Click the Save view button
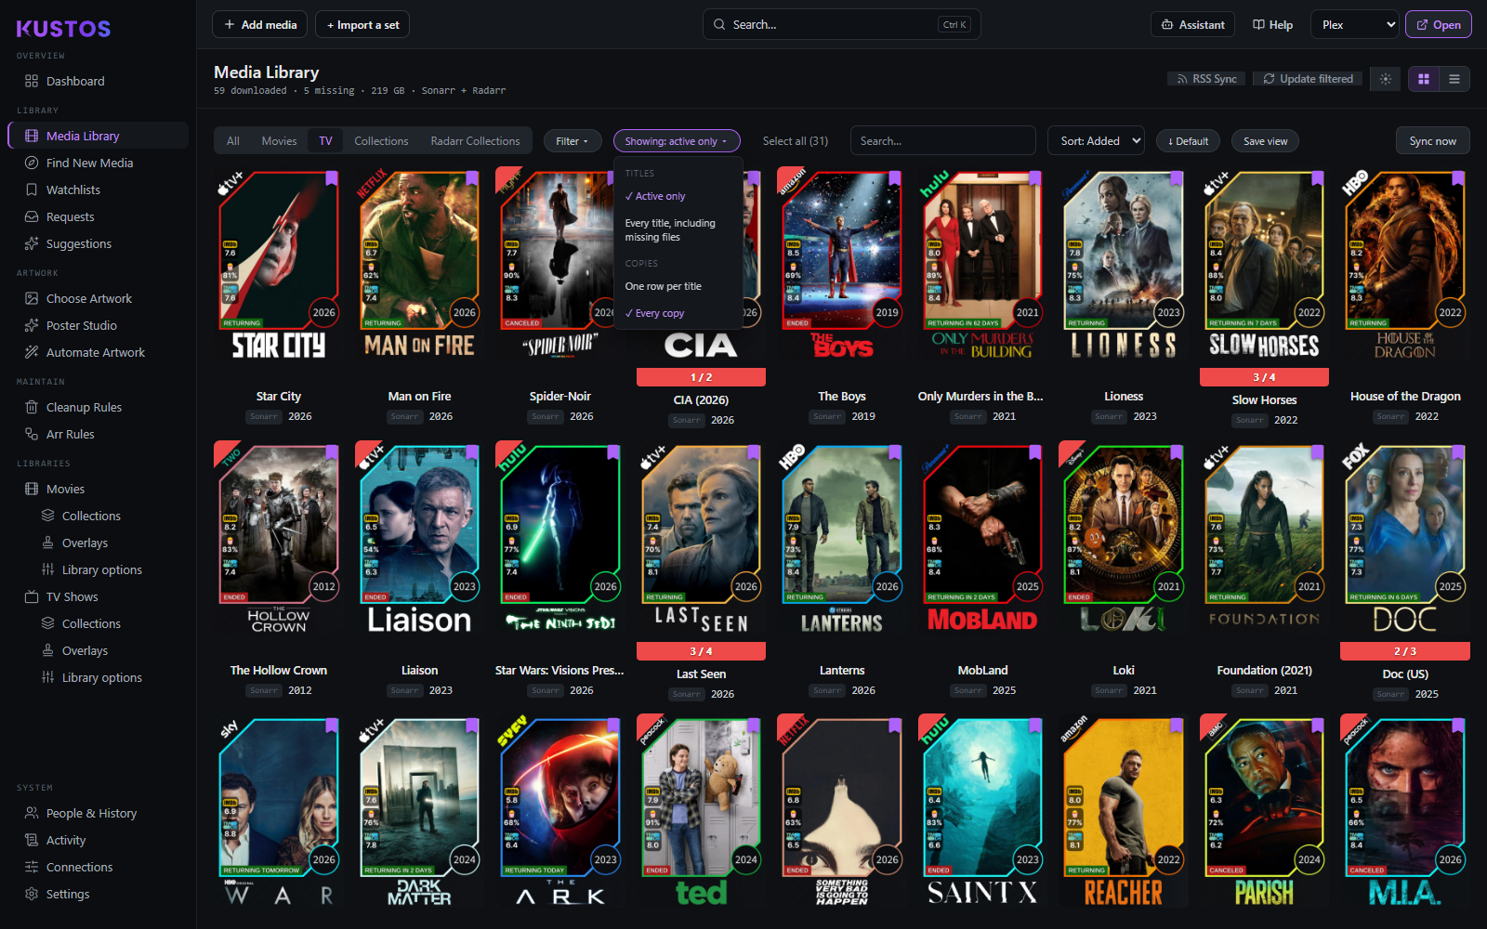The image size is (1487, 929). point(1265,141)
